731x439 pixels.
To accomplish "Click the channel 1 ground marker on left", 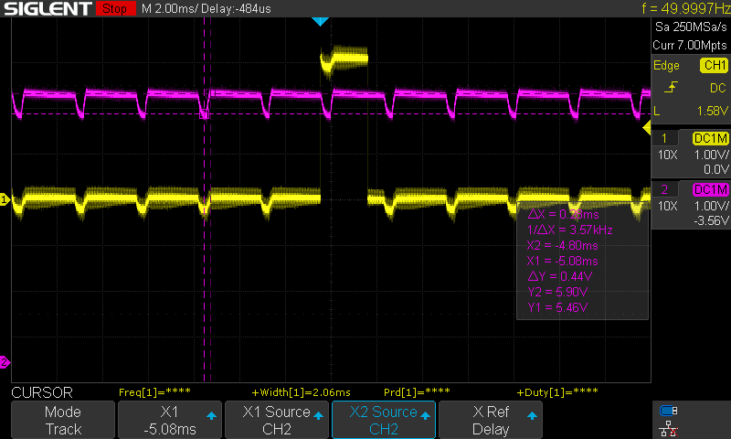I will coord(5,199).
